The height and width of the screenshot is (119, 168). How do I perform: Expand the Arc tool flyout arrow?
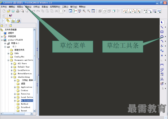click(165, 41)
